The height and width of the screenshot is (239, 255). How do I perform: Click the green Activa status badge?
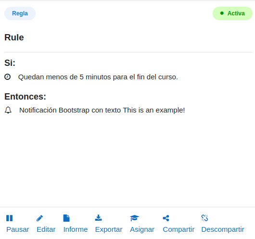[x=232, y=13]
